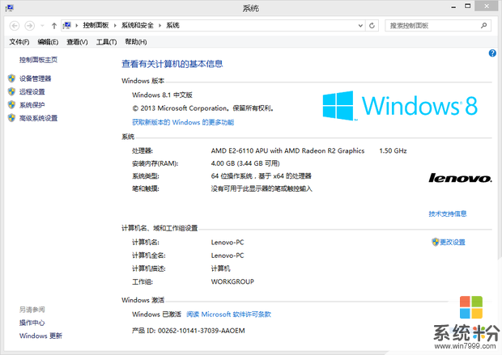Open Windows 更新 link
This screenshot has width=502, height=355.
point(40,336)
